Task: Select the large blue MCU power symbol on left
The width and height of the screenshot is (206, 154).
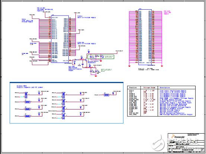Action: pos(60,39)
